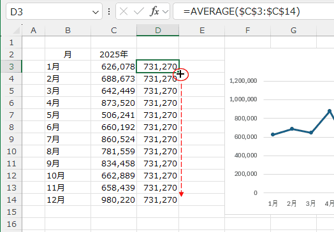Viewport: 334px width, 232px height.
Task: Click cell with value 781,559
Action: coord(113,152)
